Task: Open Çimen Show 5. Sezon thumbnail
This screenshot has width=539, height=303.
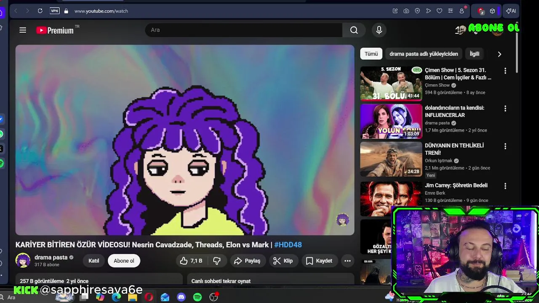Action: pyautogui.click(x=391, y=83)
